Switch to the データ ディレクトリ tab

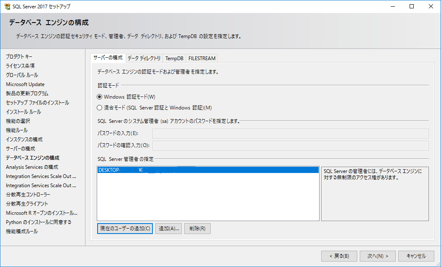[x=144, y=58]
